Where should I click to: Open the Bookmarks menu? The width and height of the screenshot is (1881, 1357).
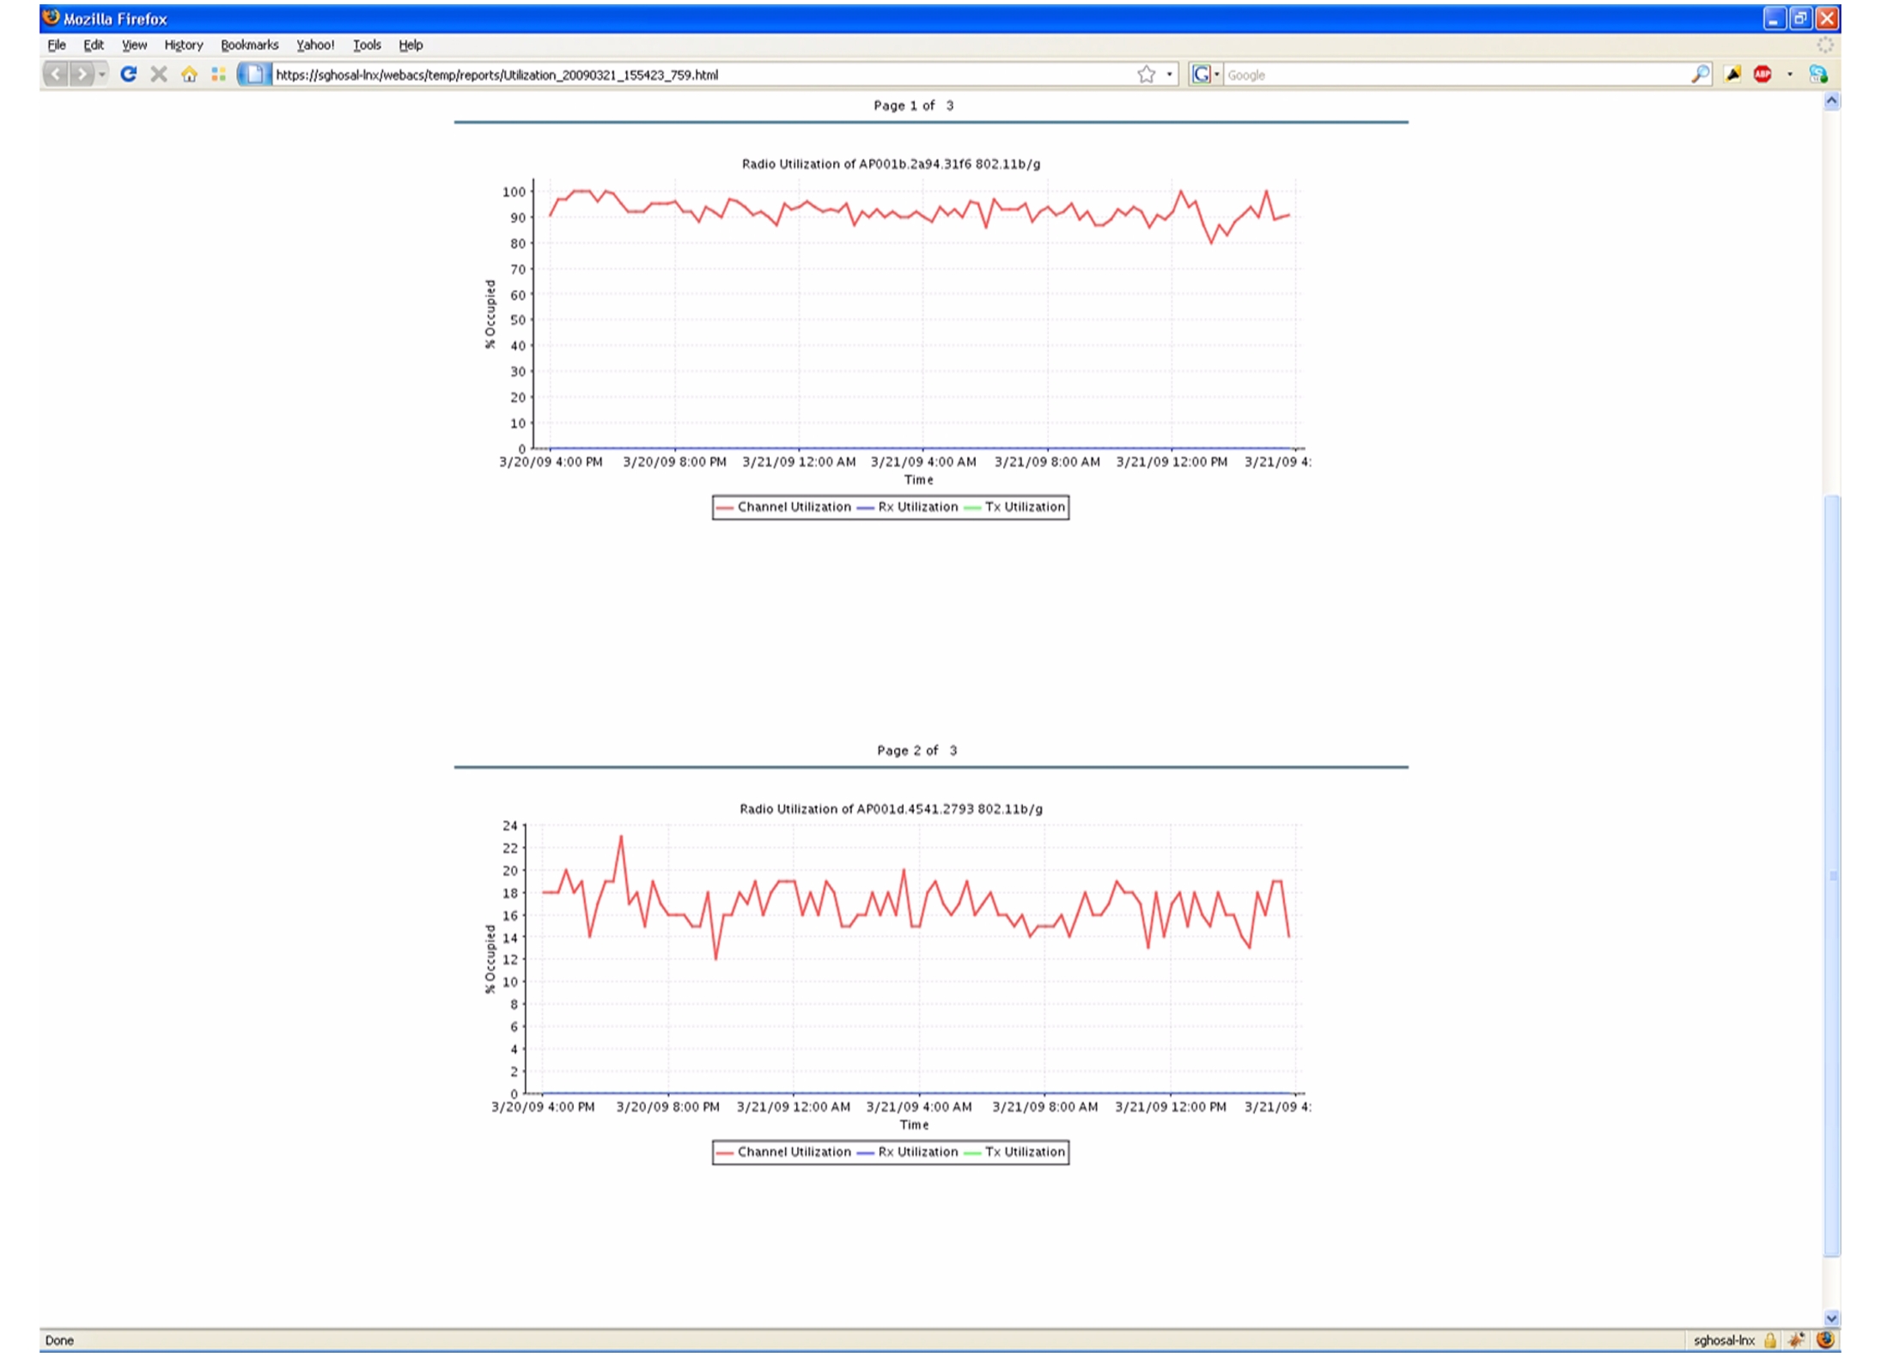[x=250, y=45]
